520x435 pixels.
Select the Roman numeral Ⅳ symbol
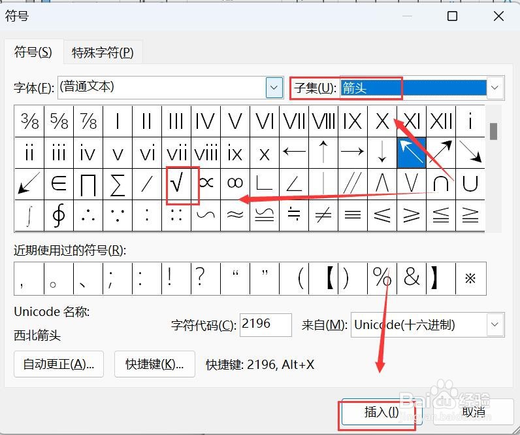[x=206, y=121]
